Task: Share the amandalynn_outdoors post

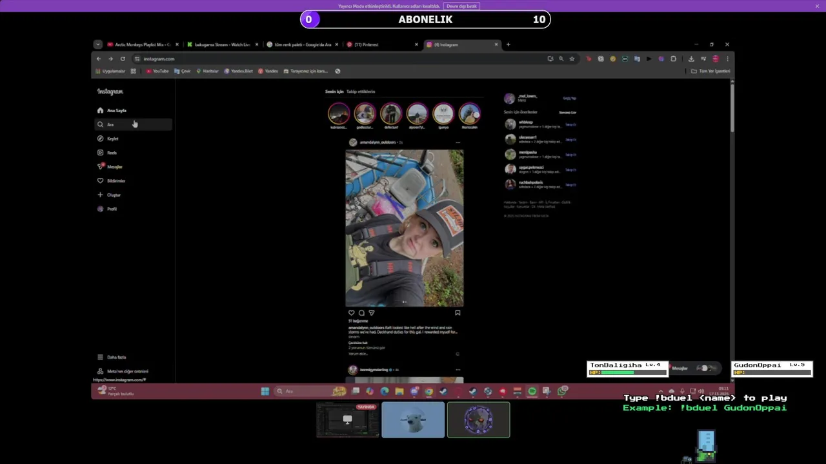Action: click(x=371, y=313)
